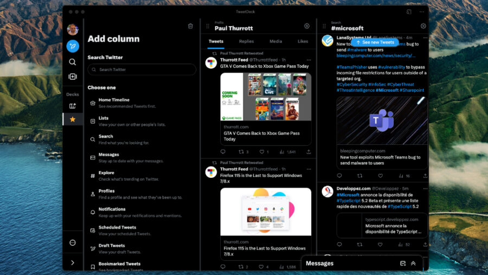The width and height of the screenshot is (488, 275).
Task: Open the #CyberSecurity hashtag
Action: (352, 85)
